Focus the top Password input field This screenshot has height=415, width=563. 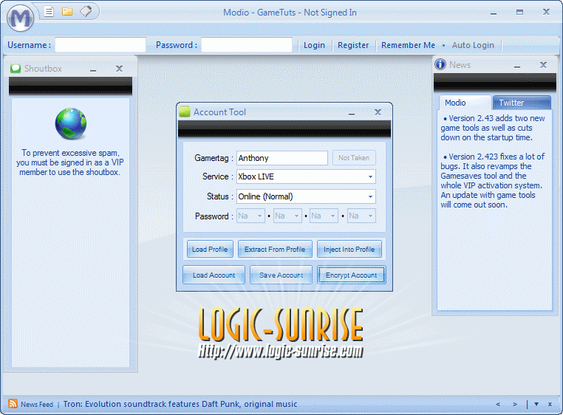tap(247, 45)
